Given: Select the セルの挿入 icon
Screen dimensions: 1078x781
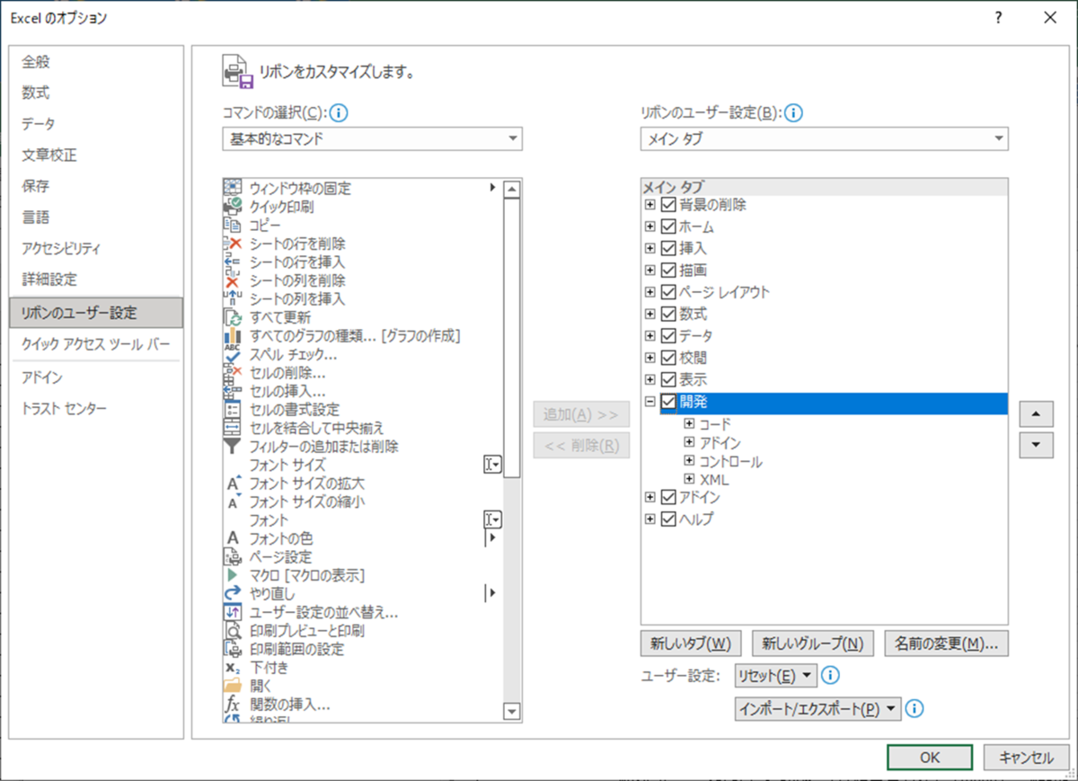Looking at the screenshot, I should 232,390.
